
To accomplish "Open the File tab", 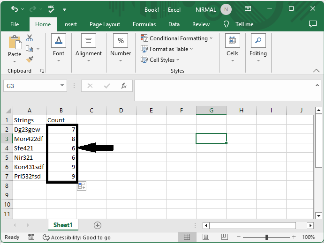I will coord(15,24).
